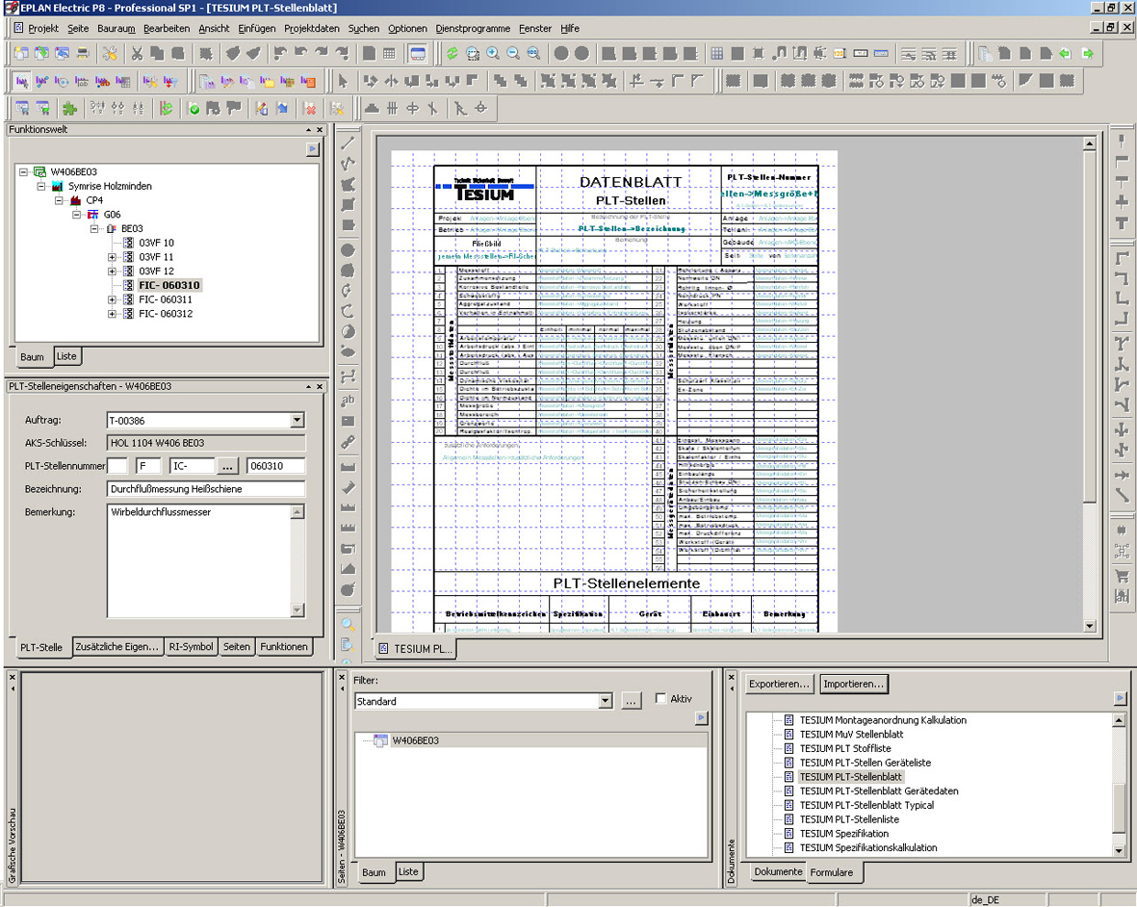Collapse the Symrise Holzminden node
Viewport: 1137px width, 907px height.
click(41, 187)
